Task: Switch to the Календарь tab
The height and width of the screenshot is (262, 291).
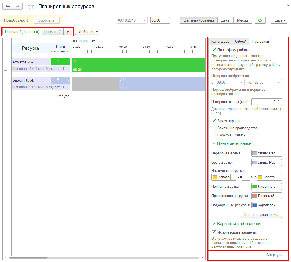Action: pos(220,42)
